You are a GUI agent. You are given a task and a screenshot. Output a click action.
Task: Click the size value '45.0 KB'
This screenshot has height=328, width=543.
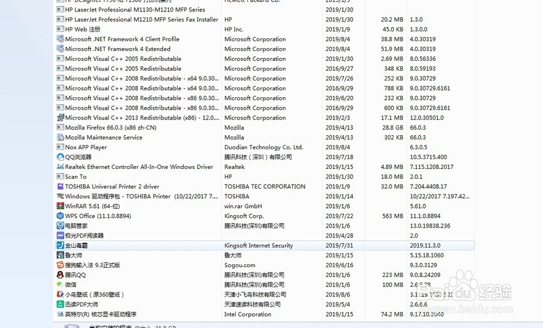coord(393,29)
